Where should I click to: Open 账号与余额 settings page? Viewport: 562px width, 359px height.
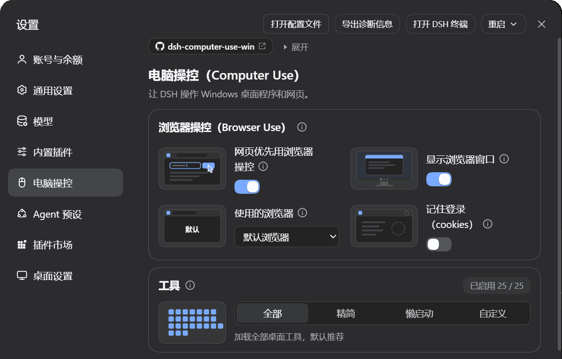coord(66,59)
